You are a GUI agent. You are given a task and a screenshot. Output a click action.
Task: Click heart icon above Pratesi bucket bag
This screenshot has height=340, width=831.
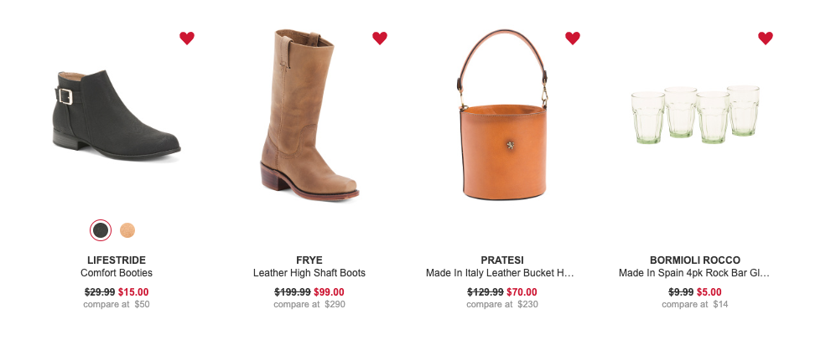(x=573, y=39)
